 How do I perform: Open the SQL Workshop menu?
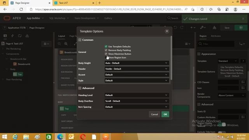click(59, 18)
